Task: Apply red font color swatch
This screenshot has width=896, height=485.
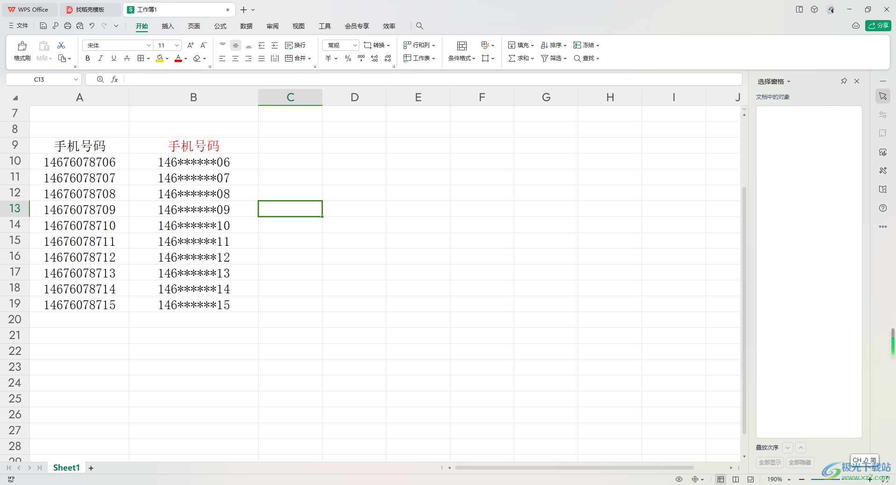Action: 178,58
